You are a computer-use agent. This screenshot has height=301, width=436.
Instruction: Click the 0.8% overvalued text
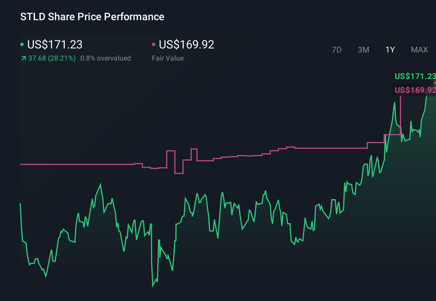(105, 58)
